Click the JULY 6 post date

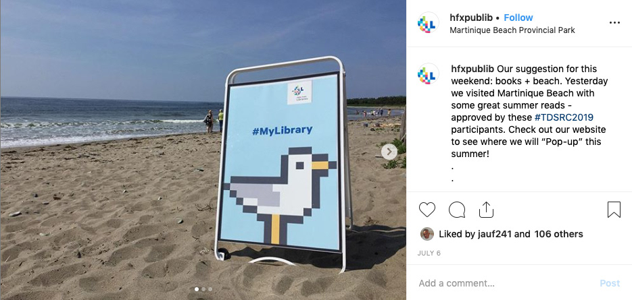429,253
